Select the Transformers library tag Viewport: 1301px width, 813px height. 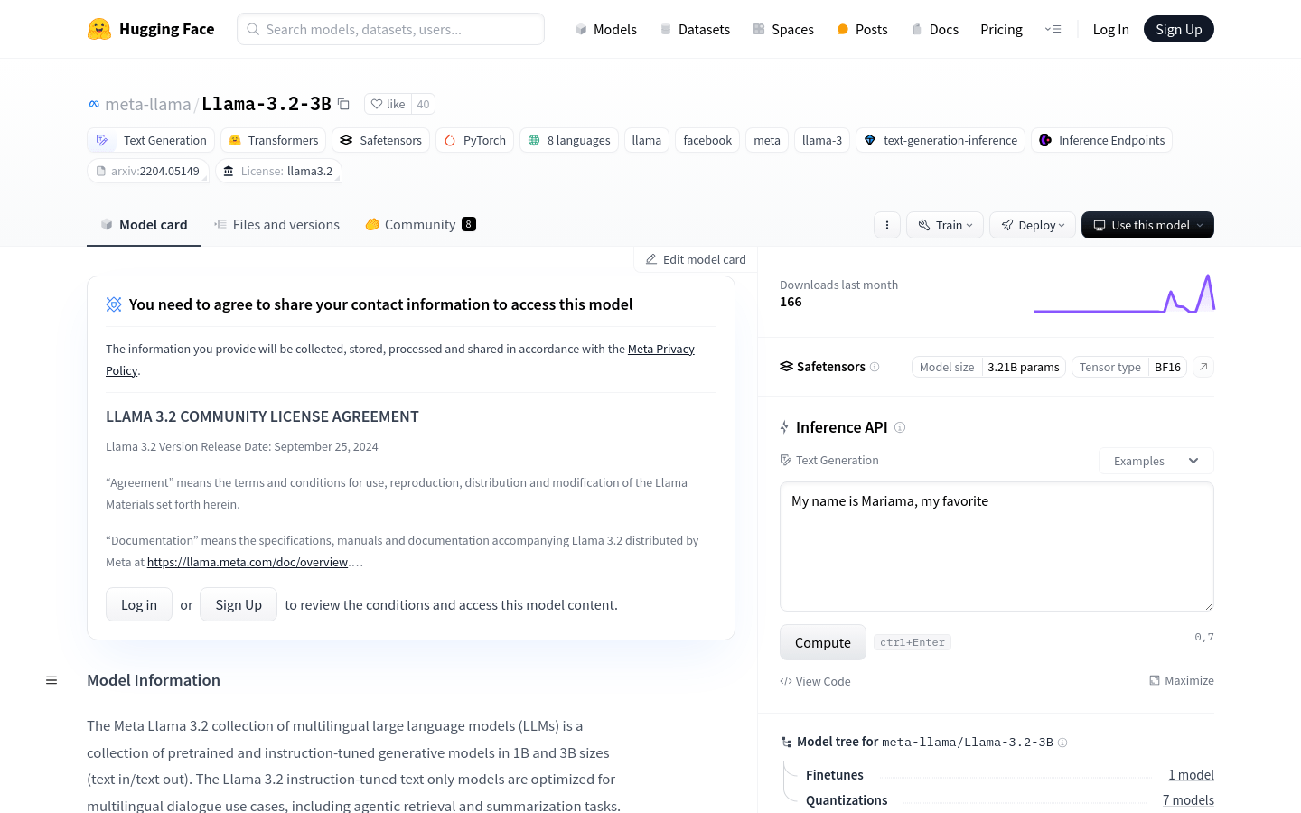[x=274, y=140]
